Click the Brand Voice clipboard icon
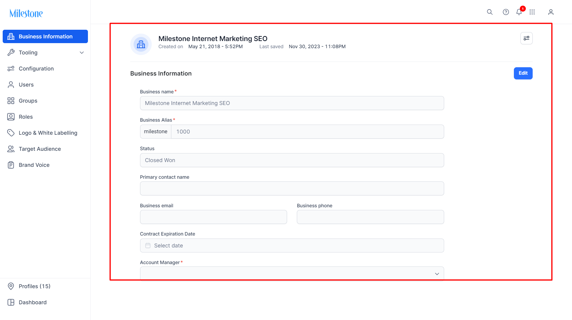 tap(11, 165)
